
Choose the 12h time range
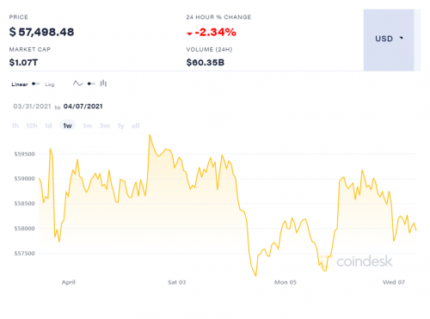click(x=32, y=126)
